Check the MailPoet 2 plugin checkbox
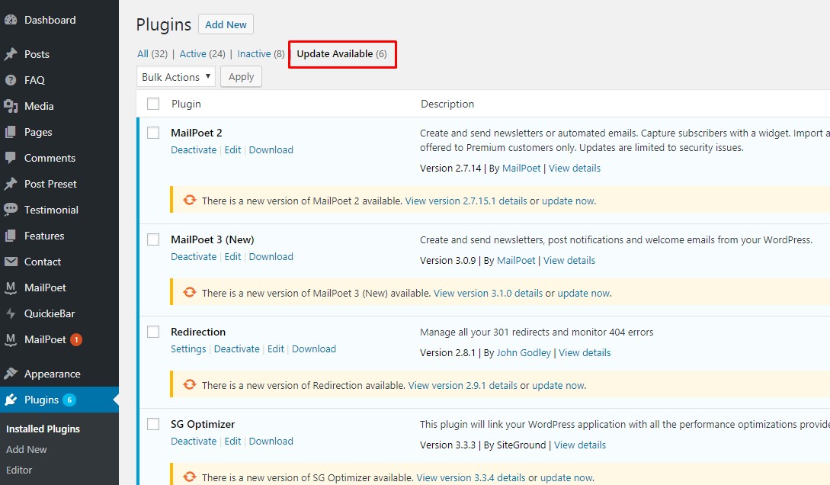Screen dimensions: 830x485 (153, 133)
